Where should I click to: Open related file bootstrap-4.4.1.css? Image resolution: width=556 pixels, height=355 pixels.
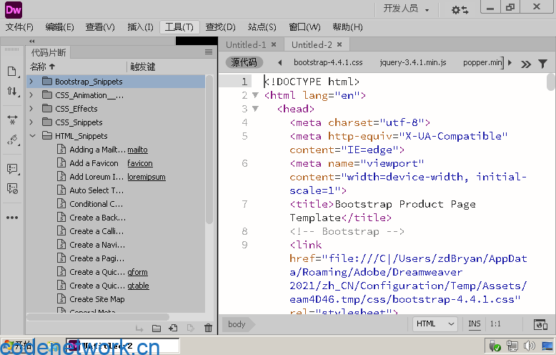[328, 62]
